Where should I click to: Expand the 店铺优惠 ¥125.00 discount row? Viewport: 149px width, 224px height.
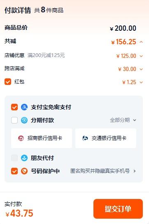point(141,56)
